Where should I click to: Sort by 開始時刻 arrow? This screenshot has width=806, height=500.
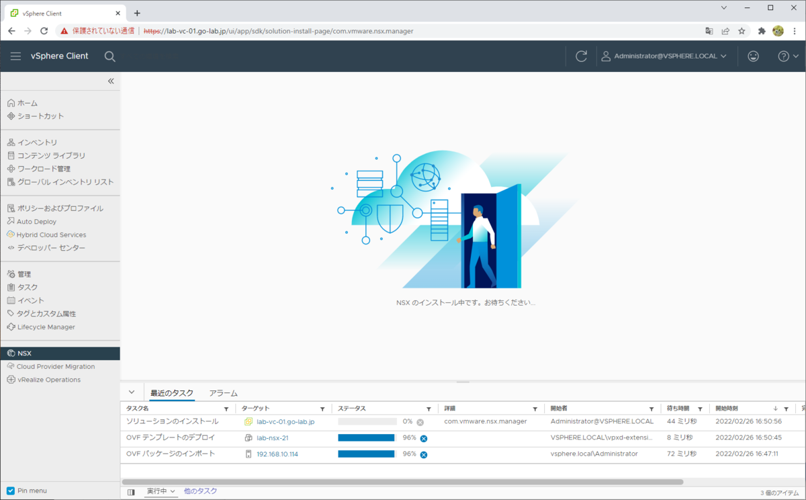coord(776,409)
